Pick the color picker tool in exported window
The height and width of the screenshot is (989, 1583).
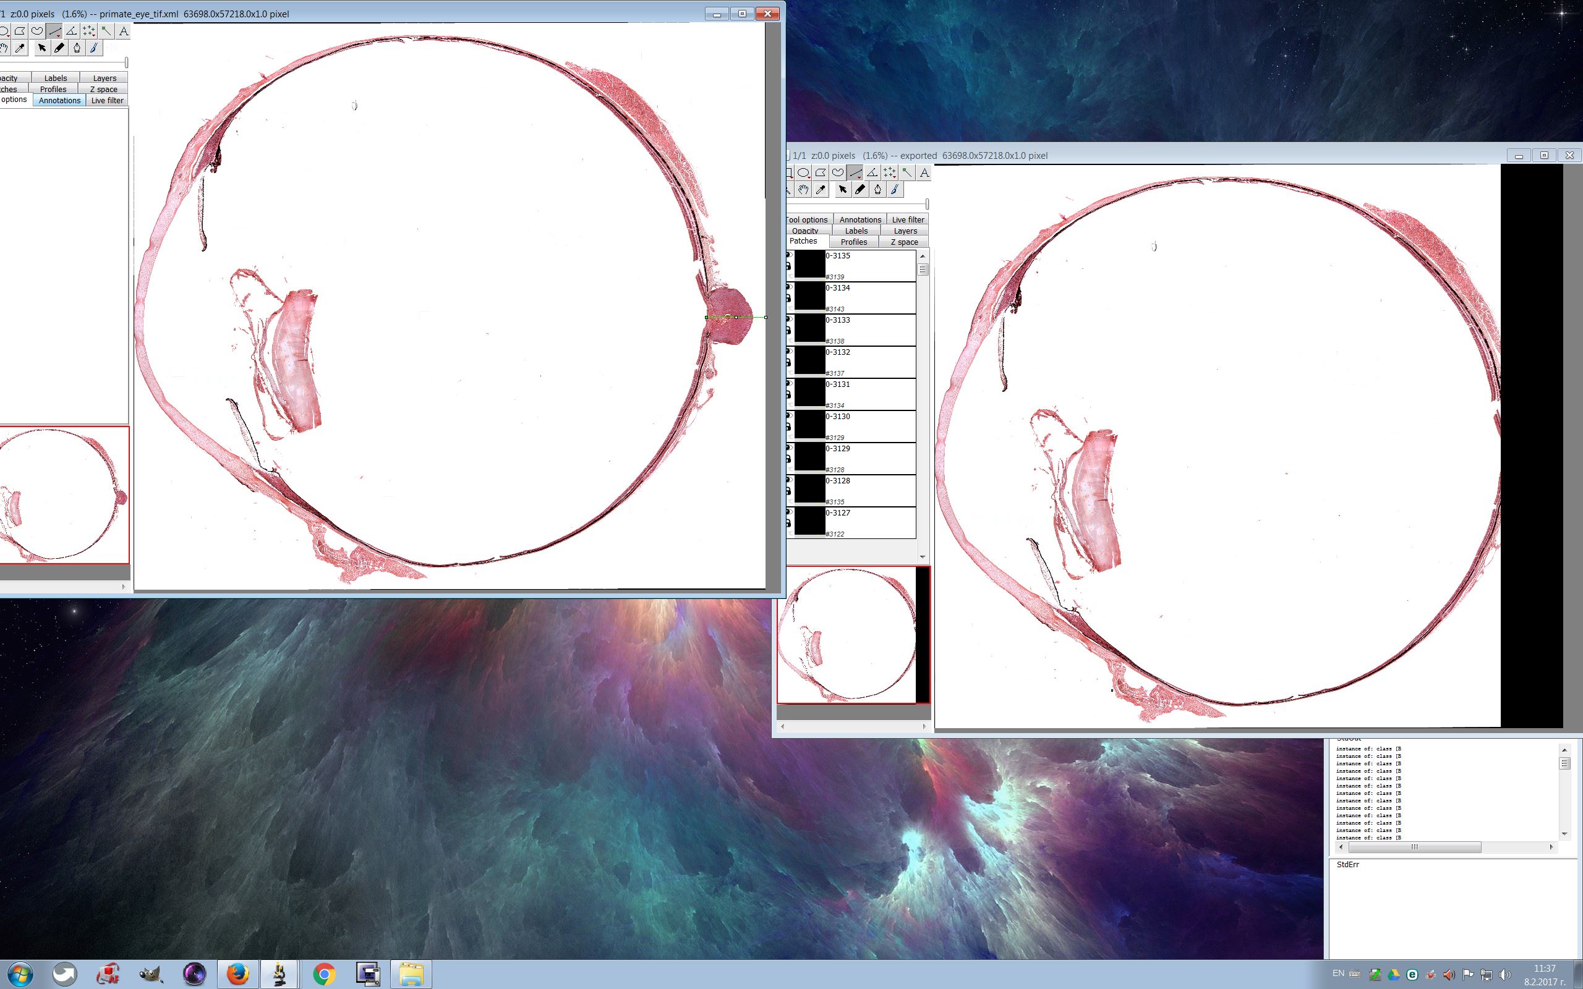[821, 190]
